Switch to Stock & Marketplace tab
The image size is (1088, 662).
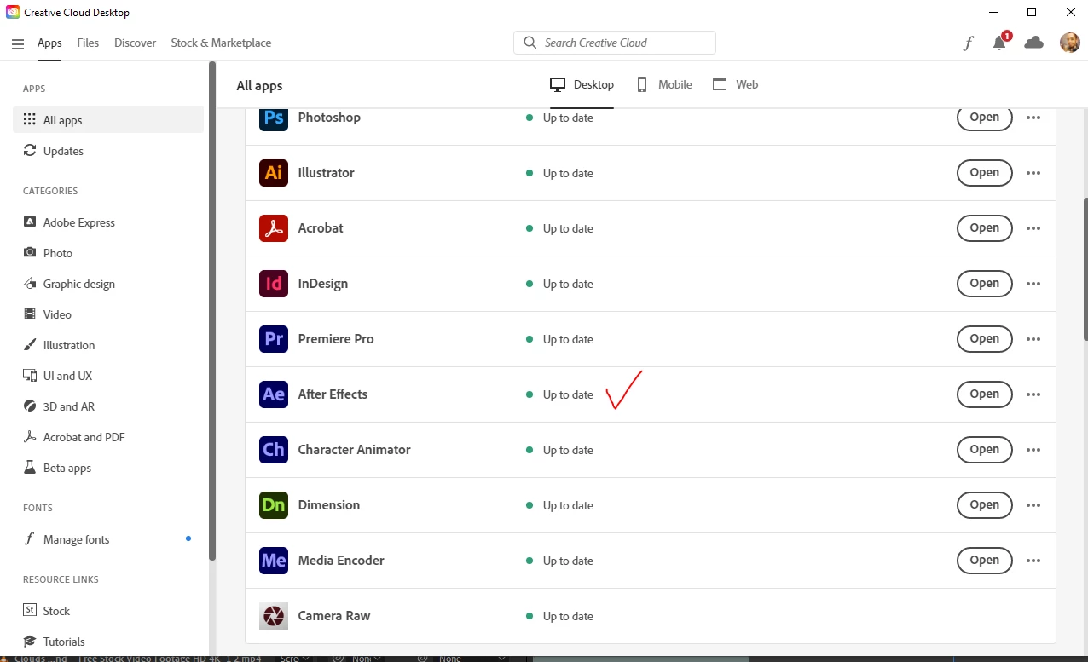[x=221, y=43]
